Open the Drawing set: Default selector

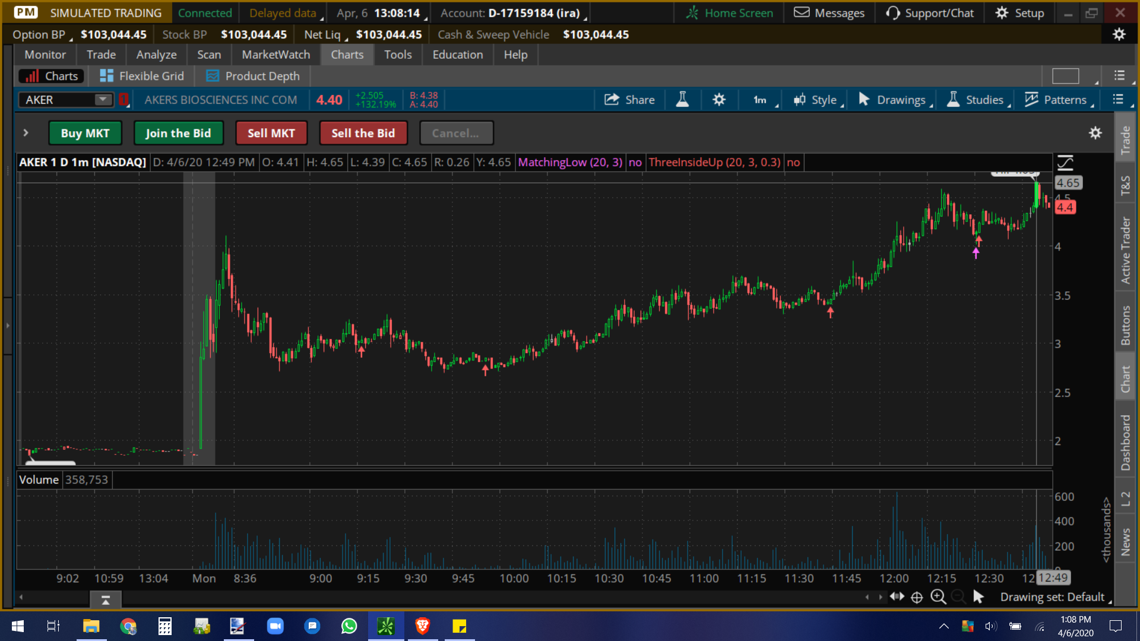1054,597
